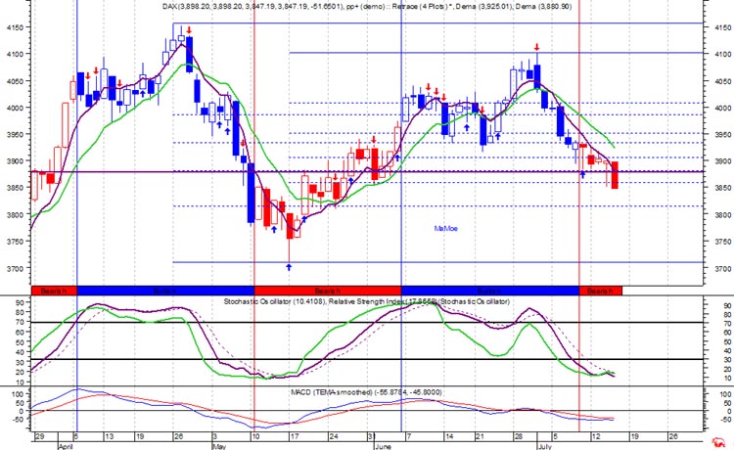Select the Bearish band beginning around July 12
Screen dimensions: 734x450
pos(601,291)
